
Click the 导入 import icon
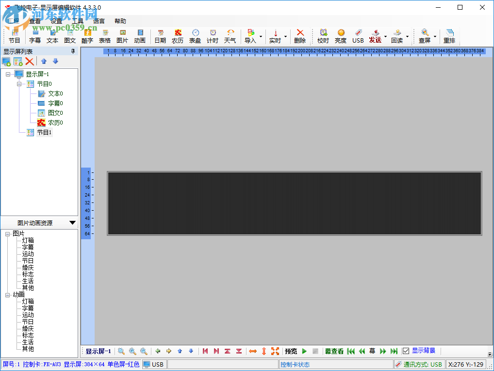[250, 36]
